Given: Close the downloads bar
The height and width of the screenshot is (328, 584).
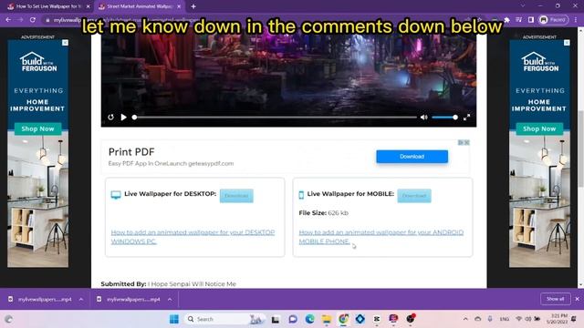Looking at the screenshot, I should pyautogui.click(x=578, y=299).
